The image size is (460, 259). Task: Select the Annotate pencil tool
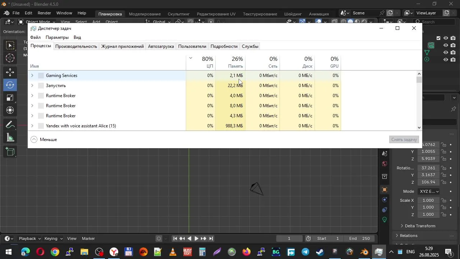pyautogui.click(x=10, y=125)
